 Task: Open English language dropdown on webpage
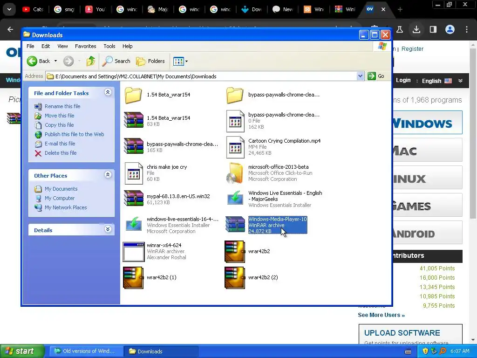point(442,81)
